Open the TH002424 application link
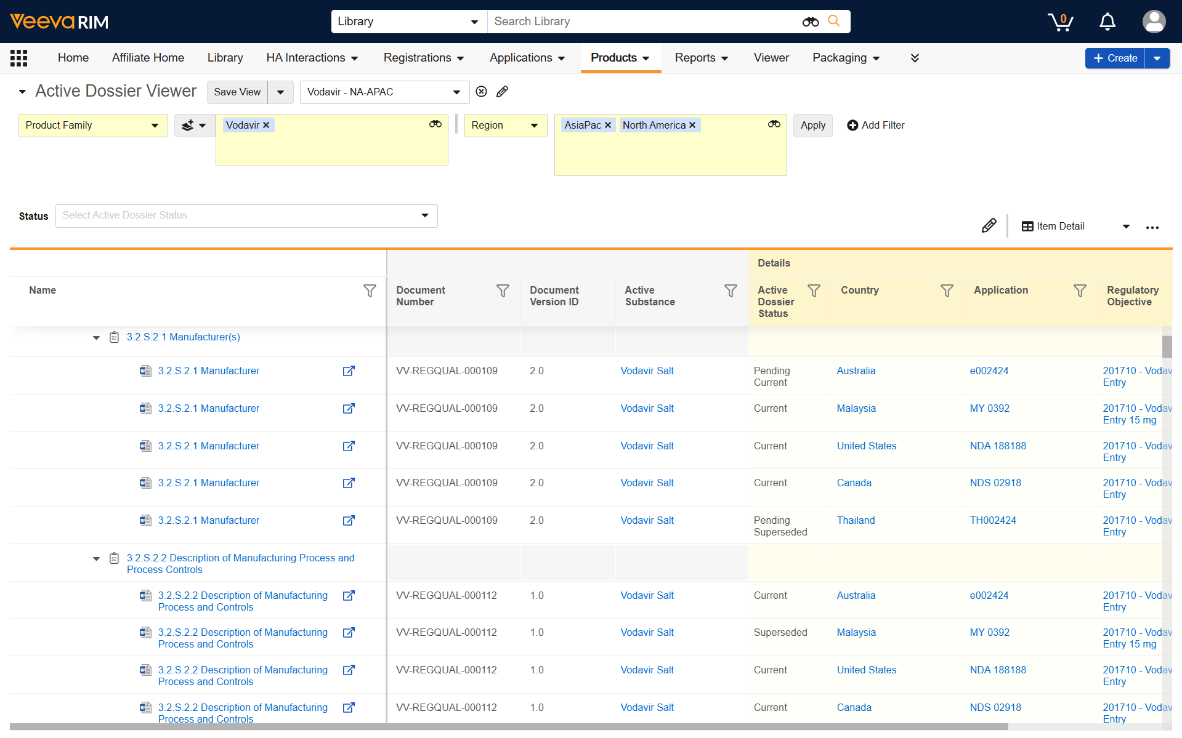 click(993, 521)
